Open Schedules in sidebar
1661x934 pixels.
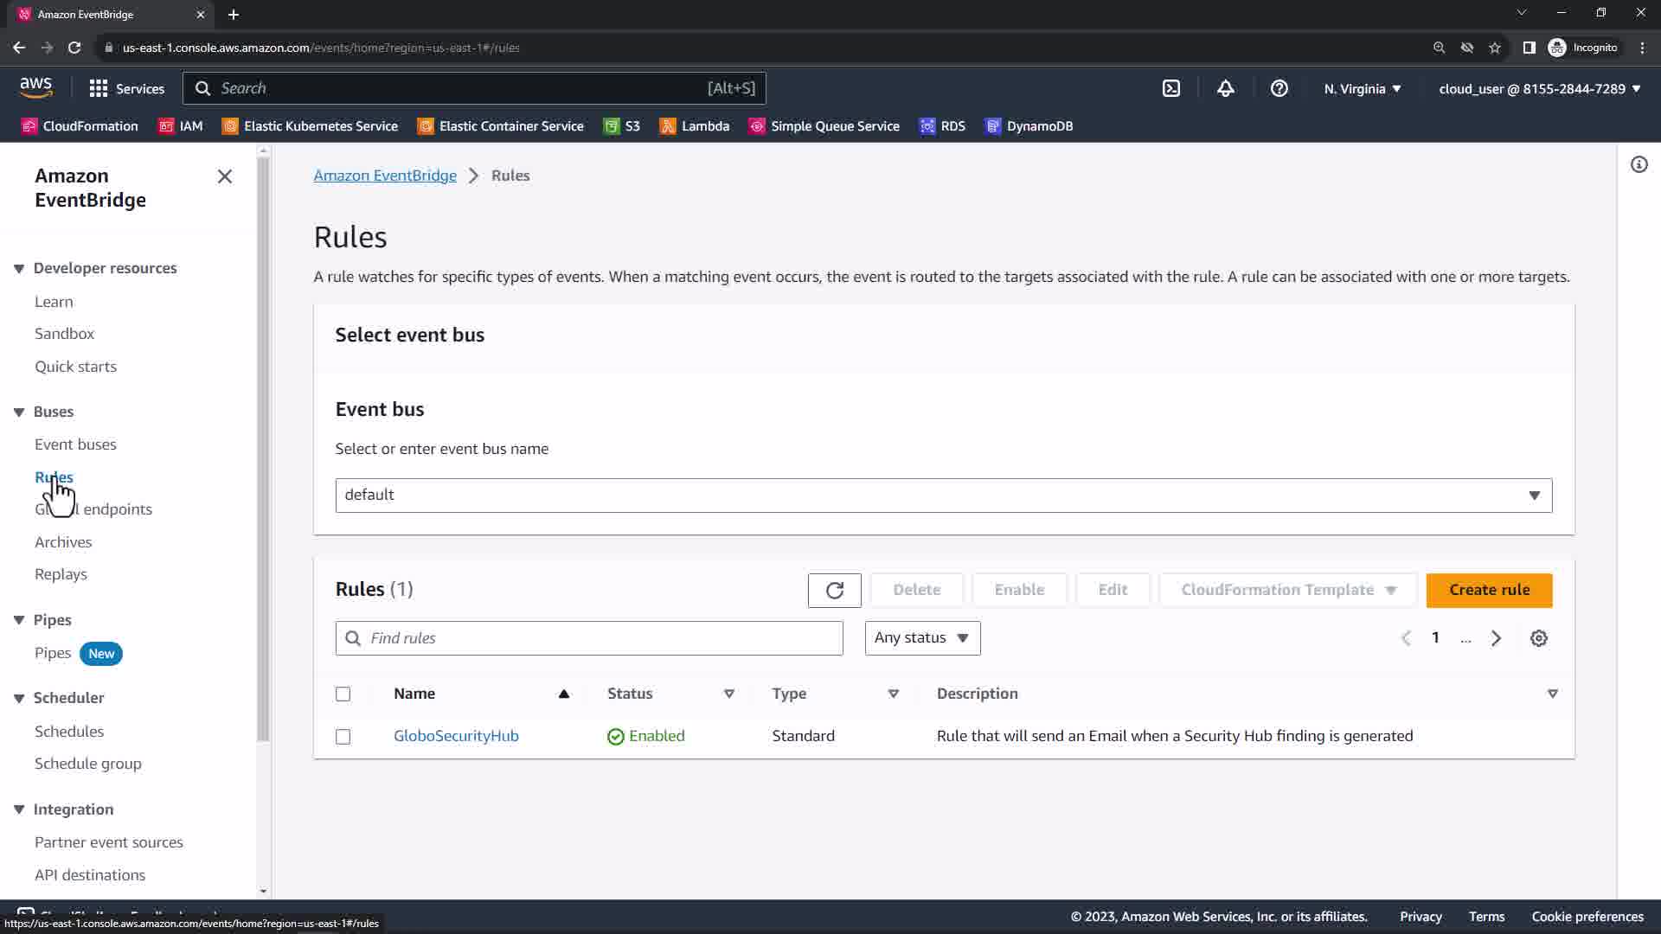pos(69,732)
